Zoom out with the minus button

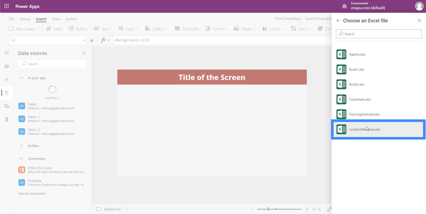pyautogui.click(x=252, y=209)
